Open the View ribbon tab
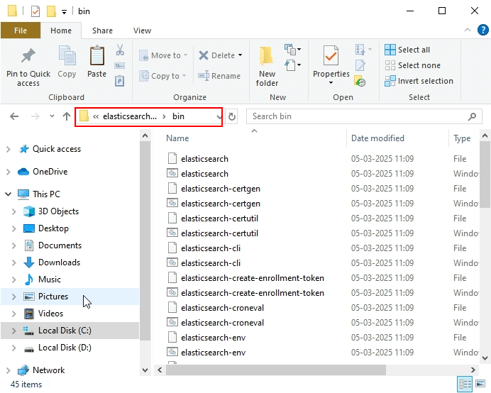The width and height of the screenshot is (491, 393). point(142,31)
